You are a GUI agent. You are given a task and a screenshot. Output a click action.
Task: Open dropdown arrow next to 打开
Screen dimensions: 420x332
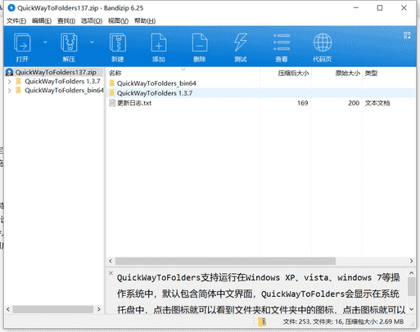pos(45,43)
